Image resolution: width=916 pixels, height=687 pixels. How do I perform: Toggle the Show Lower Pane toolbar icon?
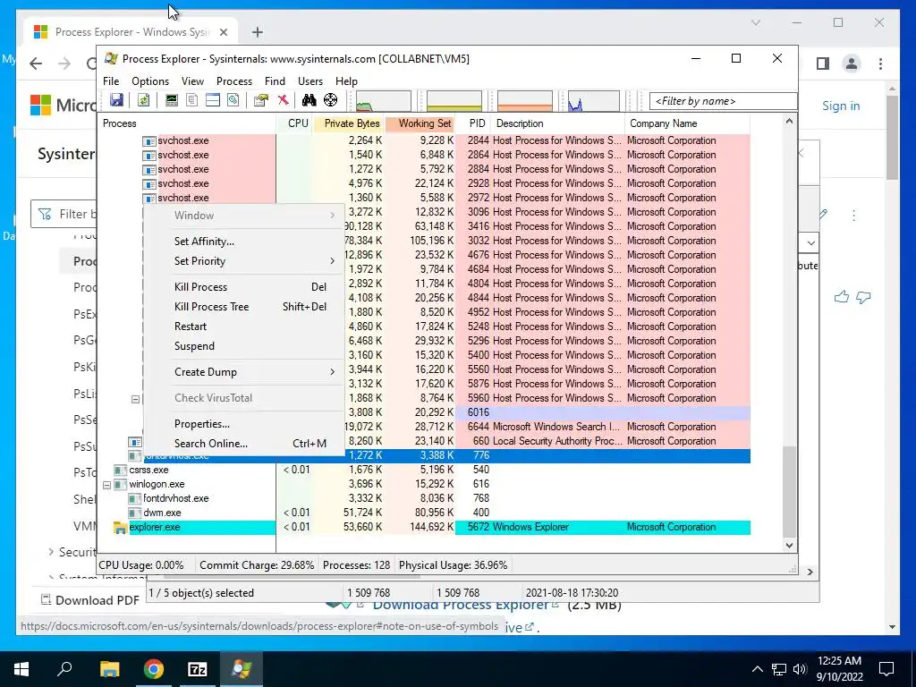tap(213, 100)
